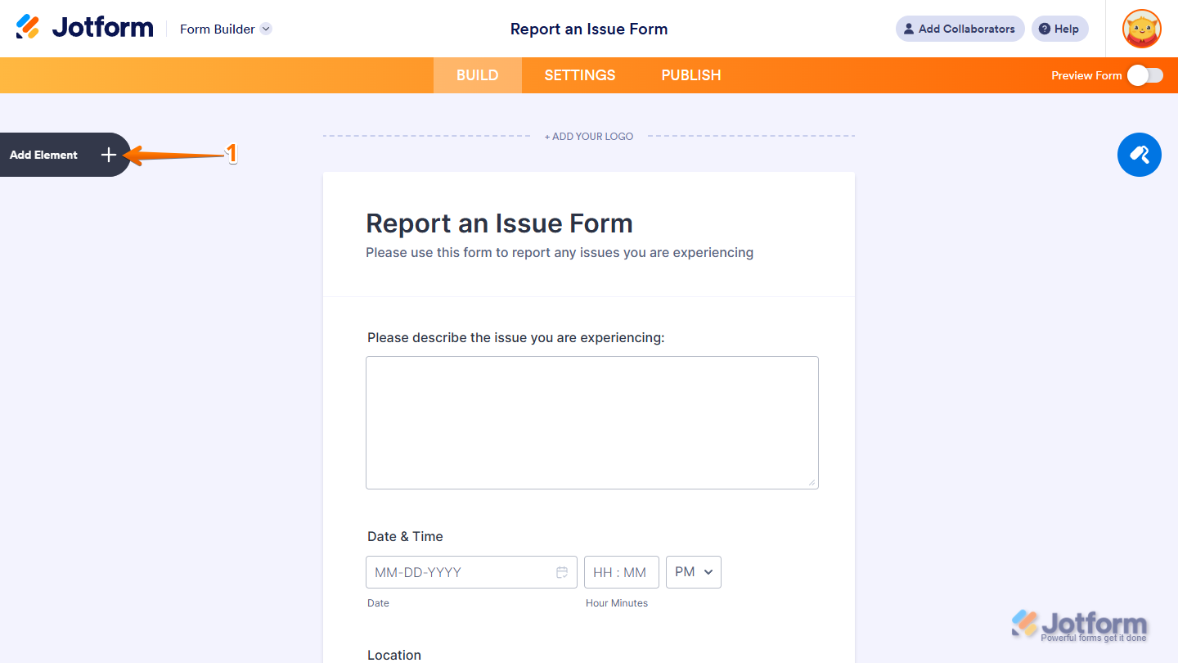1178x663 pixels.
Task: Click the Jotform watermark logo
Action: click(x=1080, y=624)
